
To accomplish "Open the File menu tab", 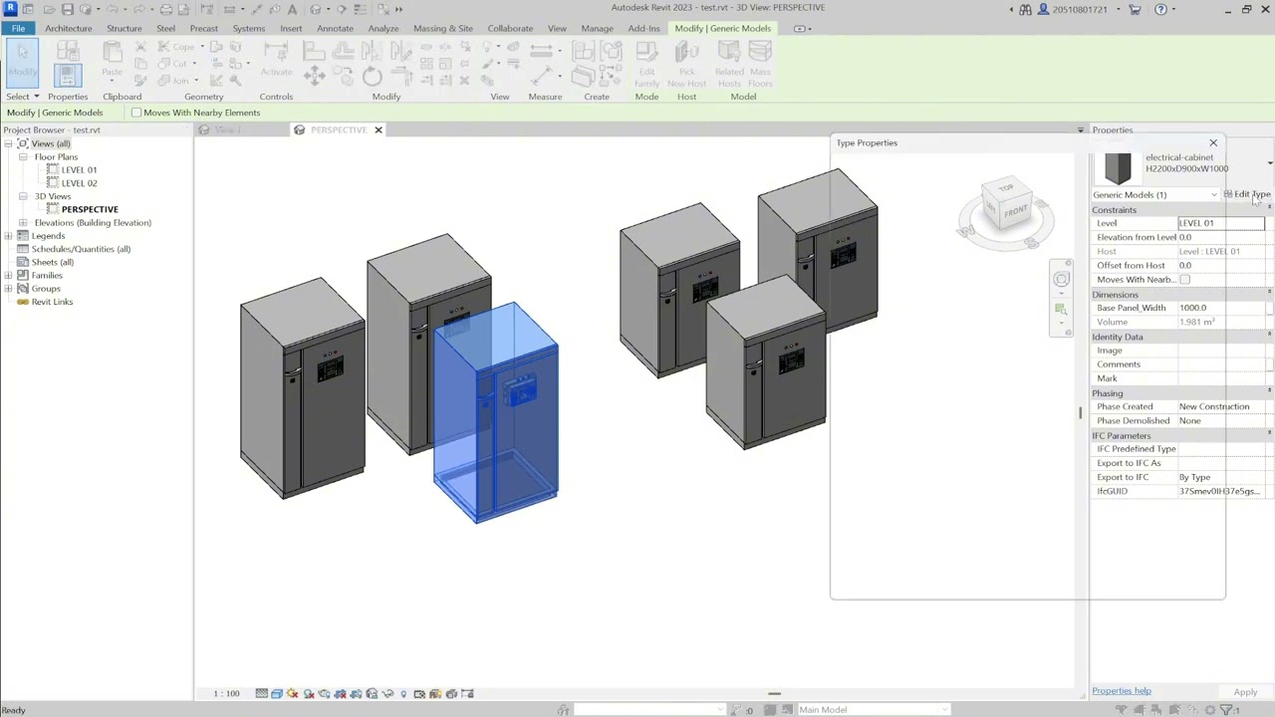I will (x=18, y=28).
